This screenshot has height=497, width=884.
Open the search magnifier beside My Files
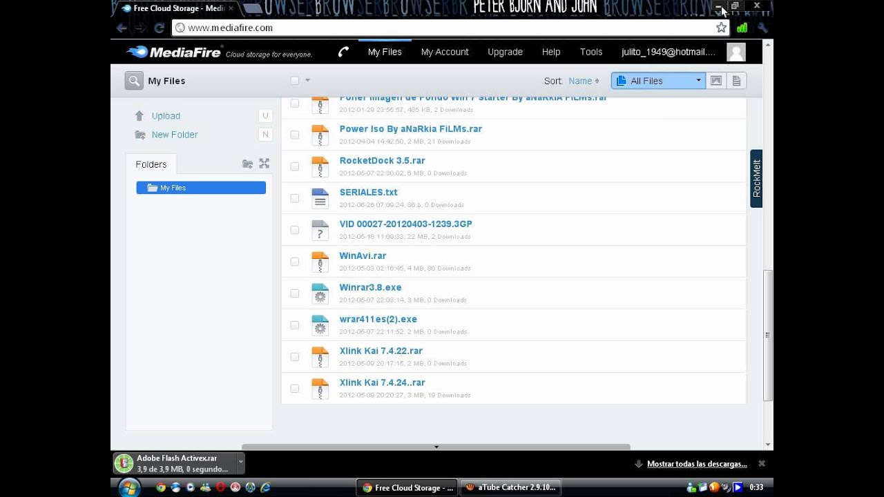(x=134, y=81)
